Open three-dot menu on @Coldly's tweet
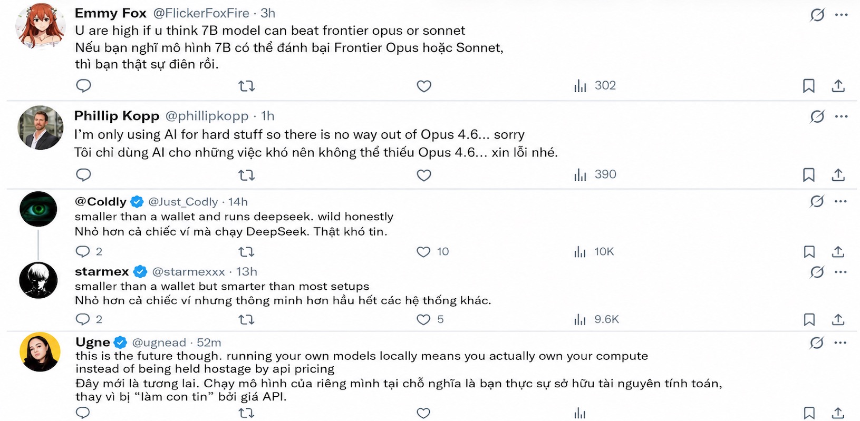 pyautogui.click(x=840, y=201)
